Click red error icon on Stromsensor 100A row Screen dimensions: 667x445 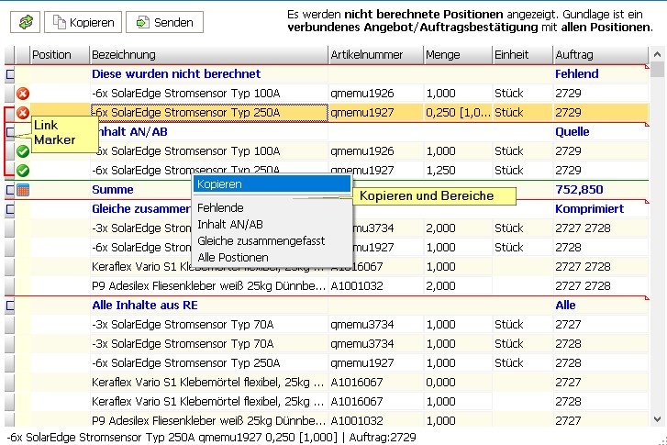click(23, 94)
